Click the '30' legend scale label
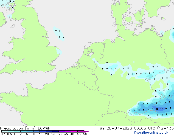The width and height of the screenshot is (174, 135). pos(60,134)
